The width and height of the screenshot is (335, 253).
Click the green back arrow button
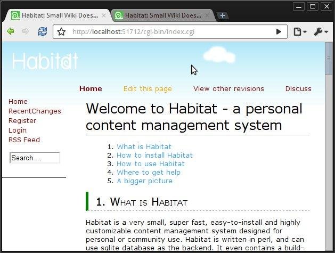pyautogui.click(x=11, y=31)
